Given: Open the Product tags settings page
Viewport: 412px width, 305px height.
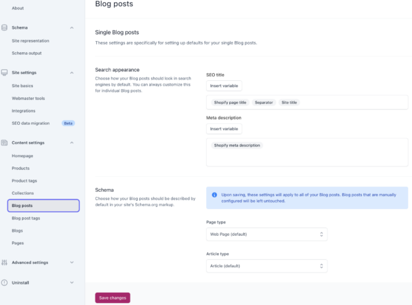Looking at the screenshot, I should pyautogui.click(x=25, y=180).
